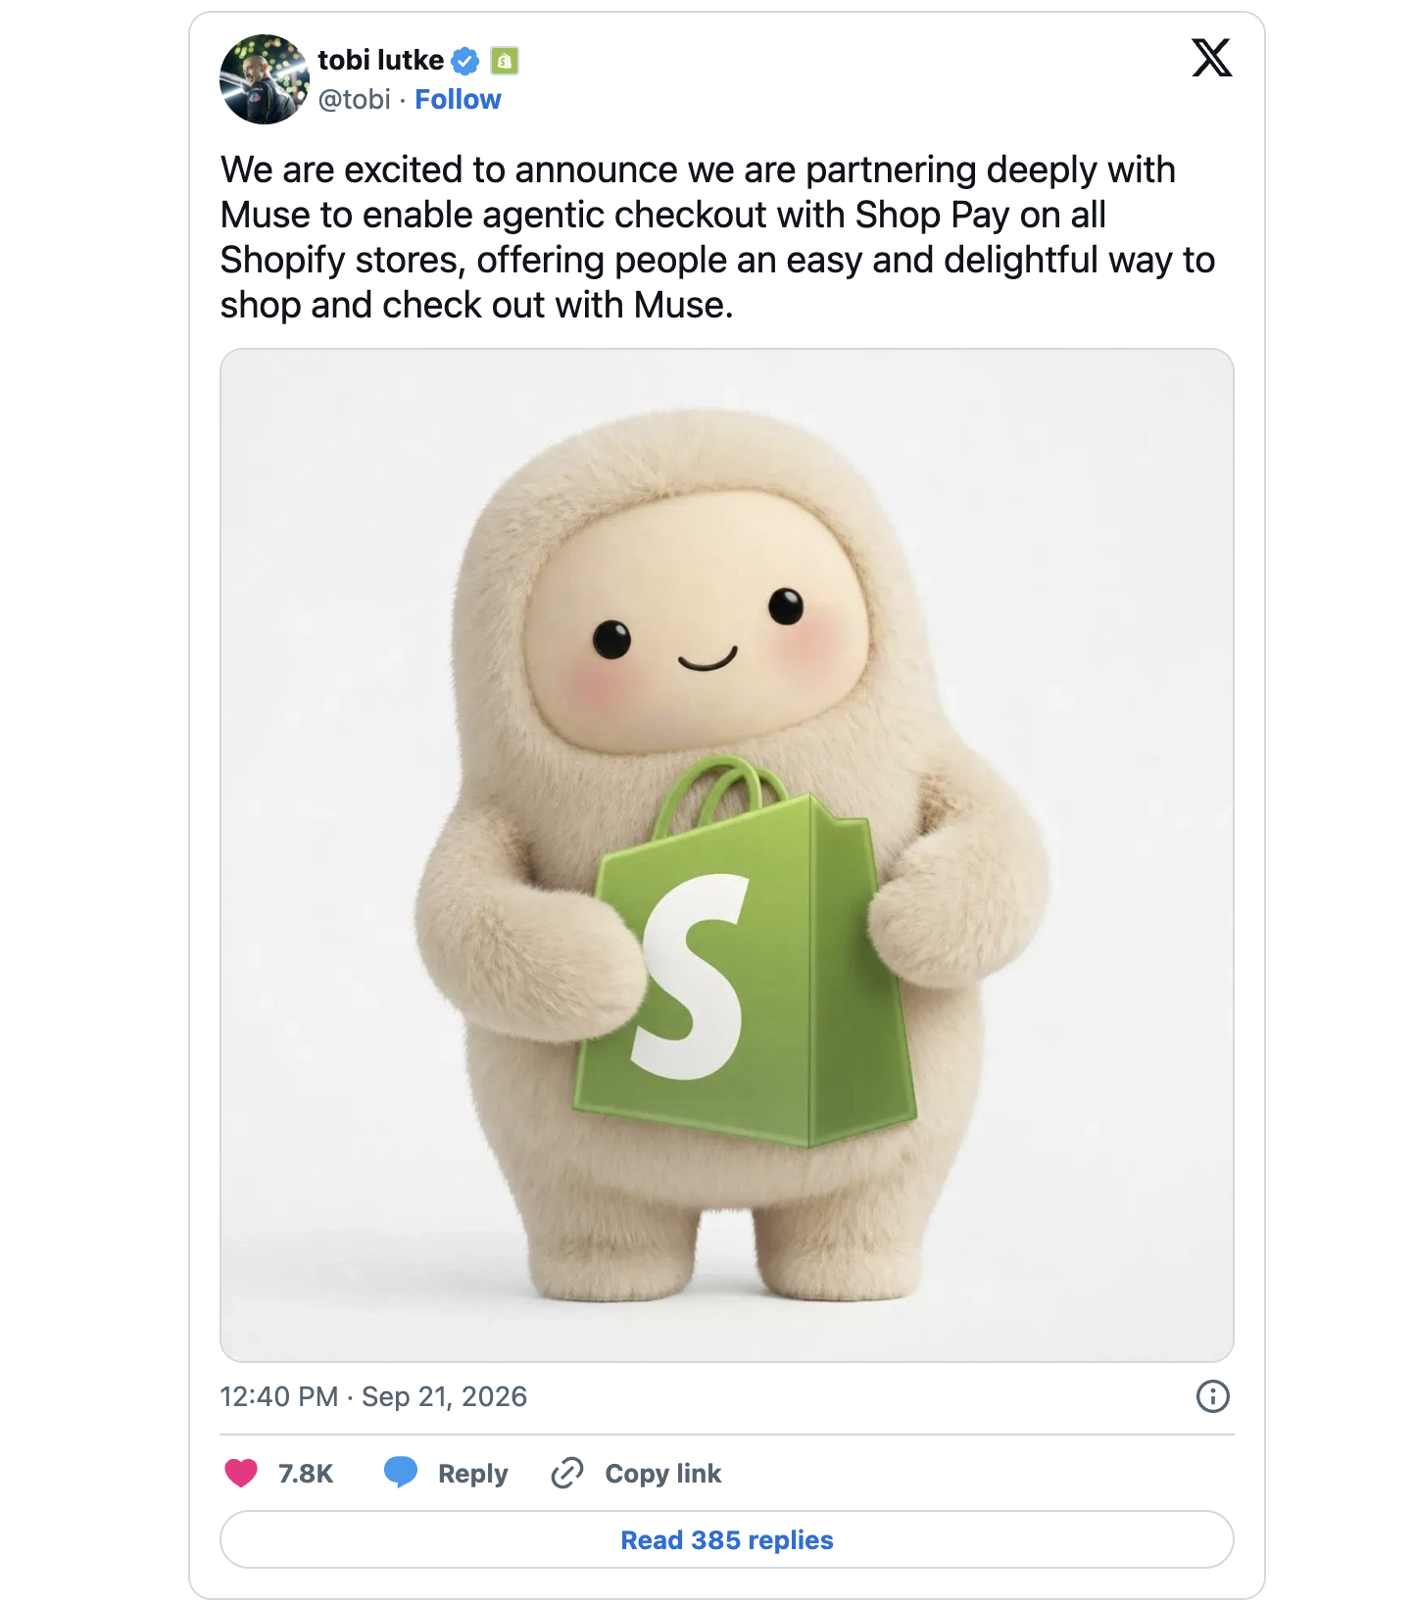Screen dimensions: 1415x1605
Task: Click the blue verified badge
Action: coord(465,61)
